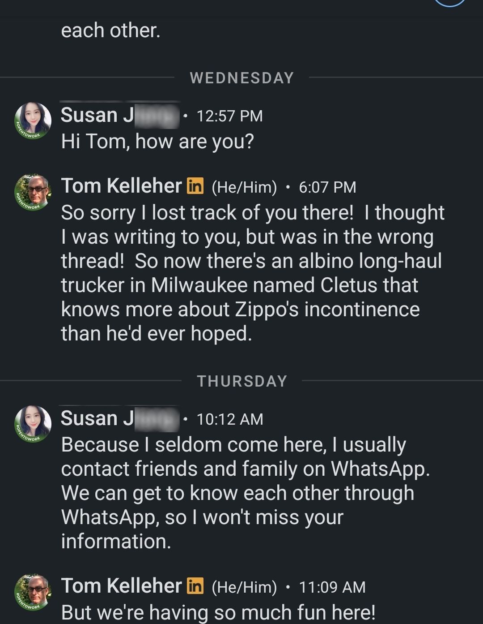Click LinkedIn badge next to Tom Kelleher 11:09 AM

(195, 586)
